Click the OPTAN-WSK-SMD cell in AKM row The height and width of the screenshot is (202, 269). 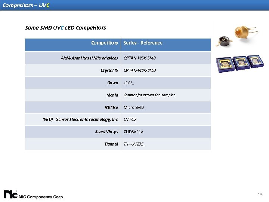click(x=166, y=58)
